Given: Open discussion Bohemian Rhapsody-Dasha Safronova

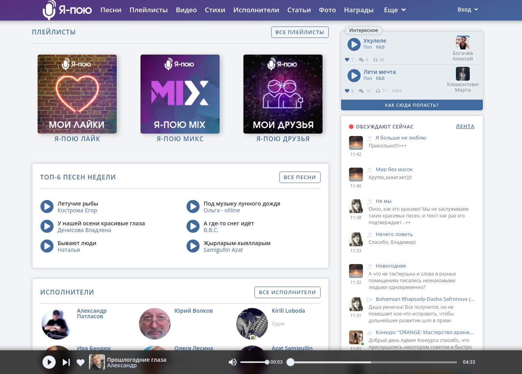Looking at the screenshot, I should pyautogui.click(x=425, y=299).
